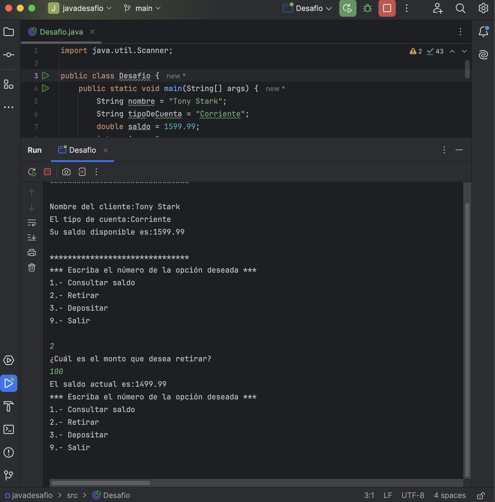The width and height of the screenshot is (495, 502).
Task: Open IDE settings gear
Action: tap(483, 8)
